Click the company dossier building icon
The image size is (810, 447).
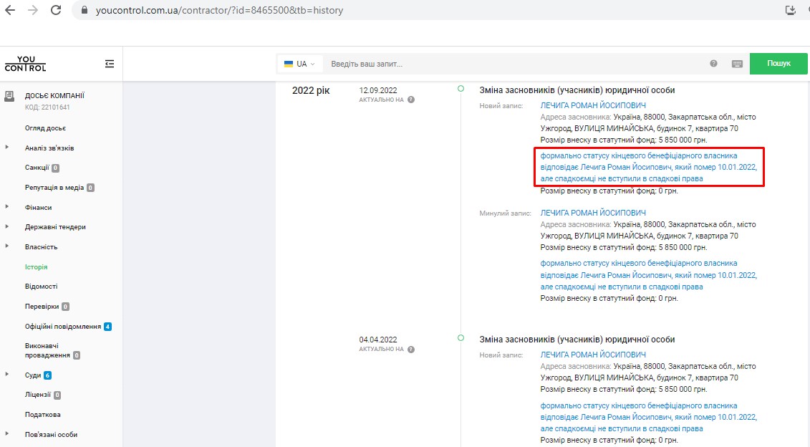click(x=9, y=96)
